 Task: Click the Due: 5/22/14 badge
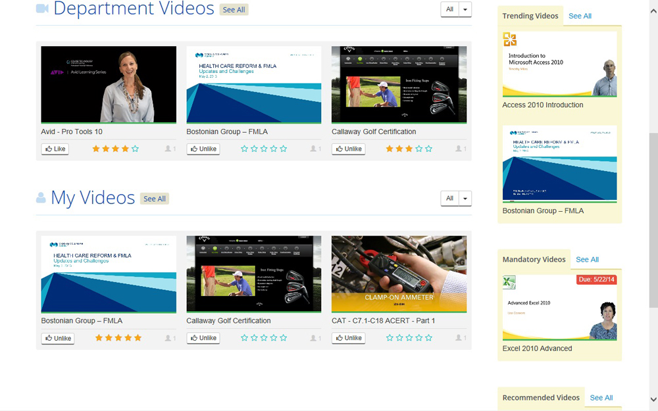(x=596, y=279)
